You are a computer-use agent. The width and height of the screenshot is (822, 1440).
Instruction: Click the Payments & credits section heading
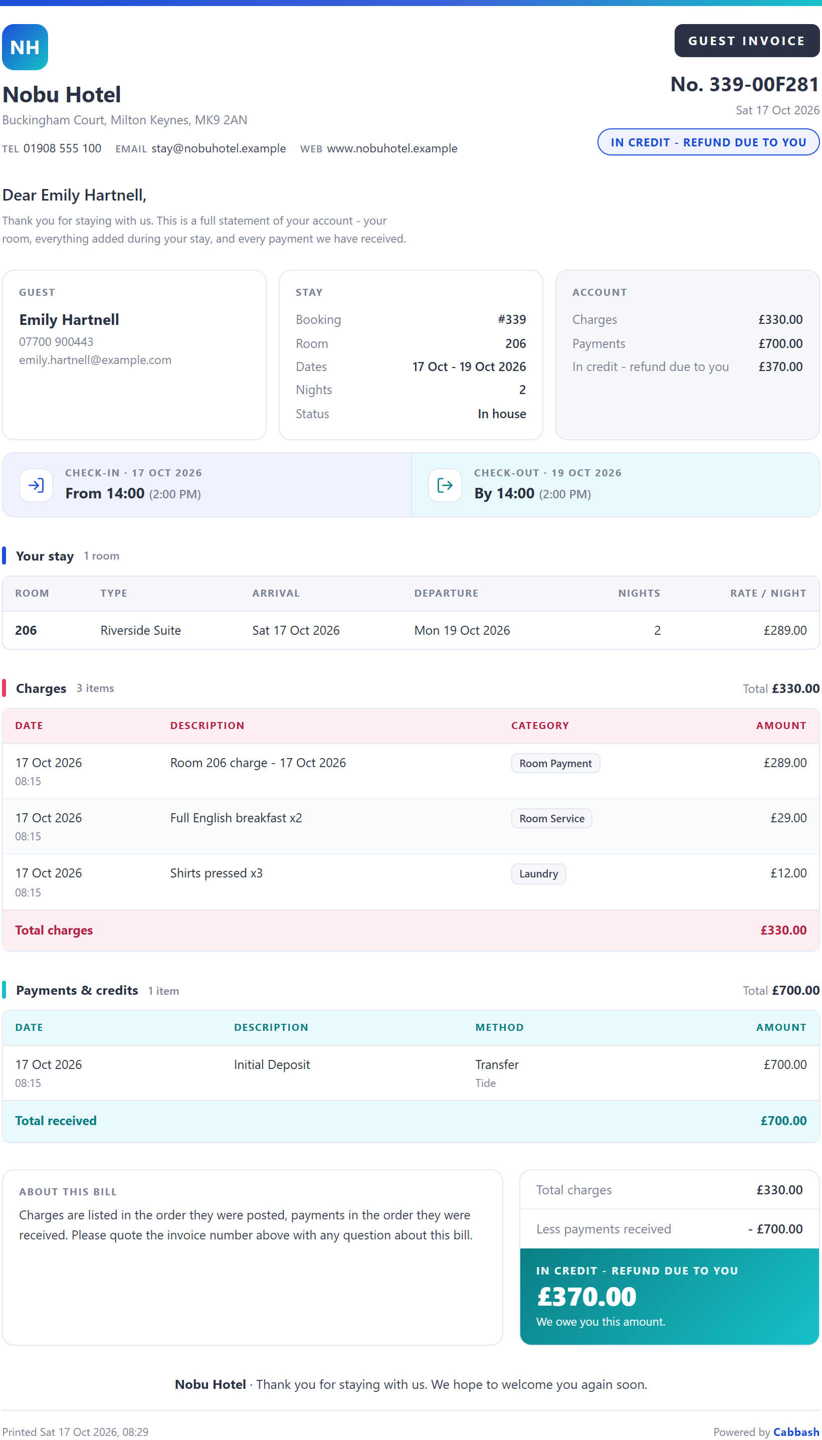point(77,990)
